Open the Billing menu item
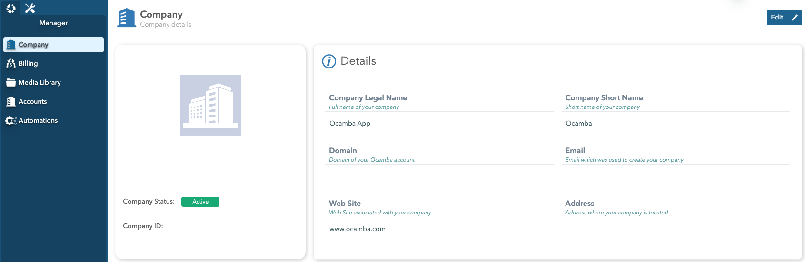The image size is (805, 262). [x=28, y=64]
